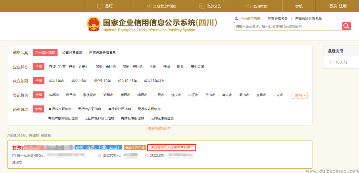359x173 pixels.
Task: Filter by 吊销，未注销 status
Action: [106, 67]
